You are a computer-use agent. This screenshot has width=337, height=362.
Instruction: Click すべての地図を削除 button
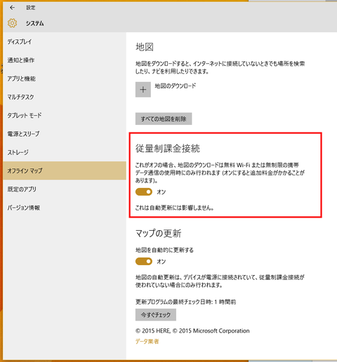click(164, 119)
